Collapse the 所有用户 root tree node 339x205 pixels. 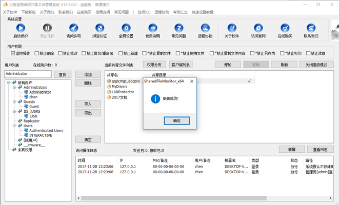[7, 83]
